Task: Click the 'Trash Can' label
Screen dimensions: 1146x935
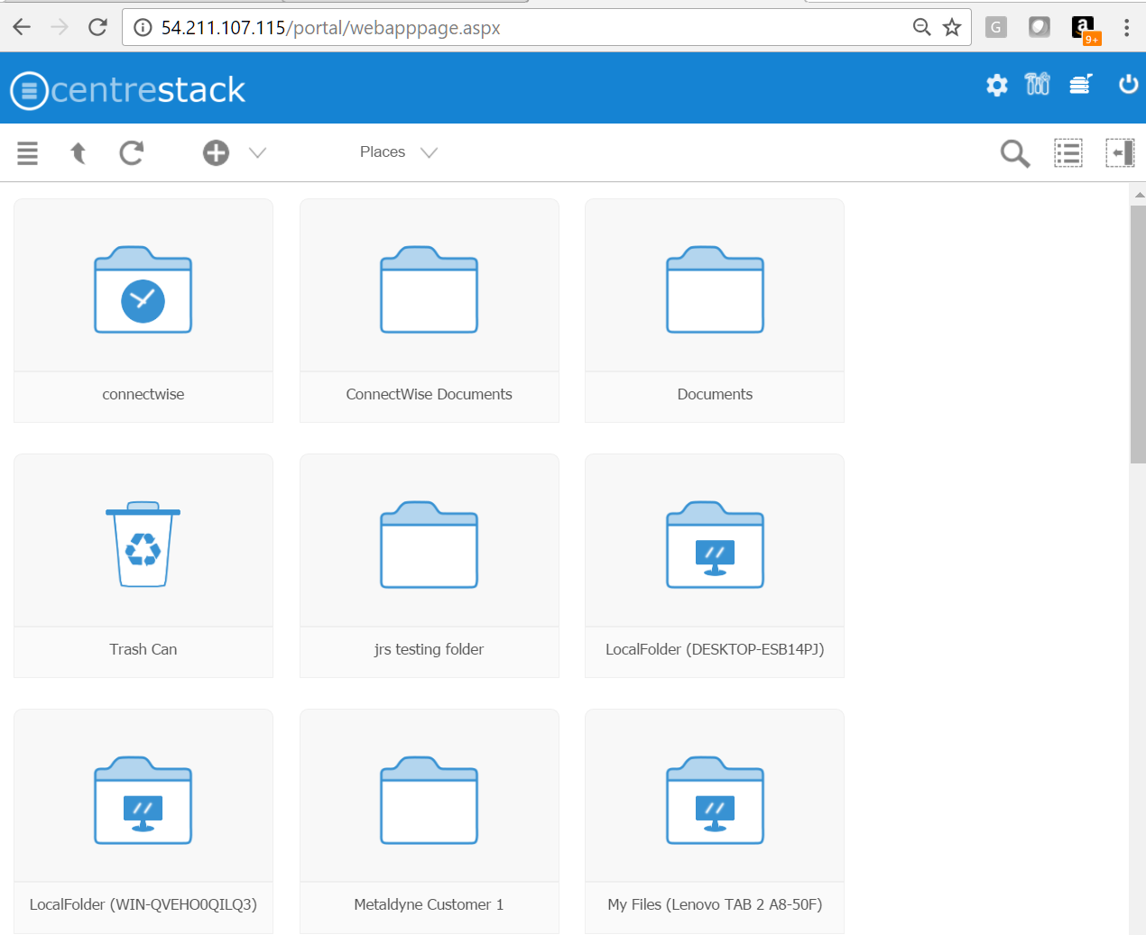Action: (x=143, y=649)
